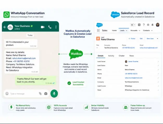Click the phone number in Details section
Screen dimensions: 163x124
131,74
